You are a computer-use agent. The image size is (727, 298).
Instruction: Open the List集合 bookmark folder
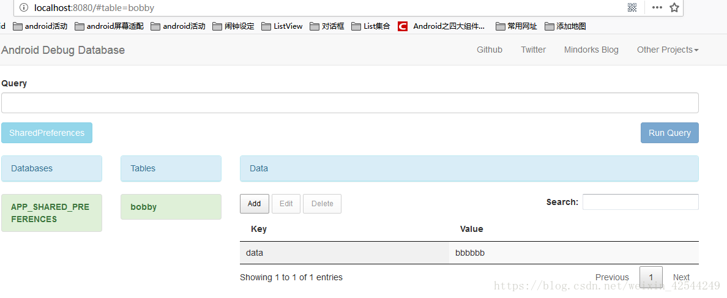coord(371,26)
